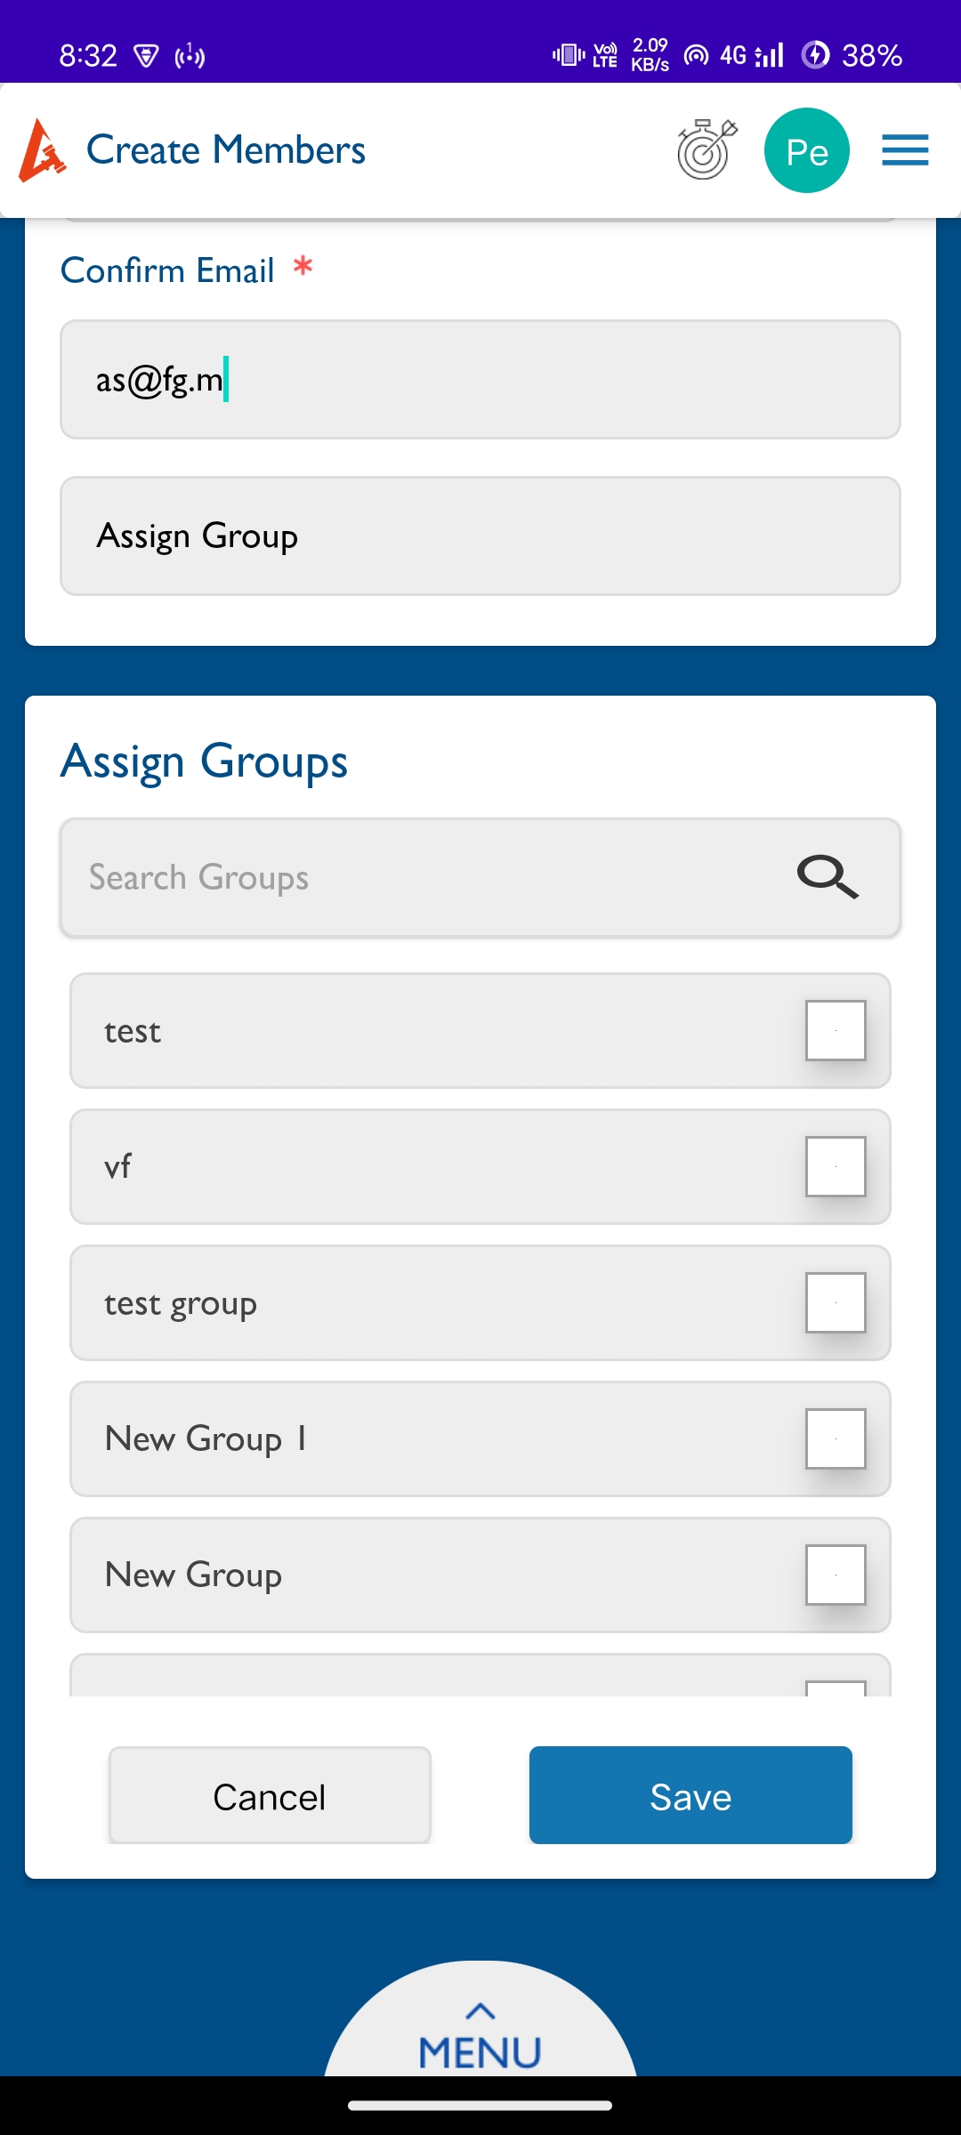Select the New Group 1 checkbox

836,1438
